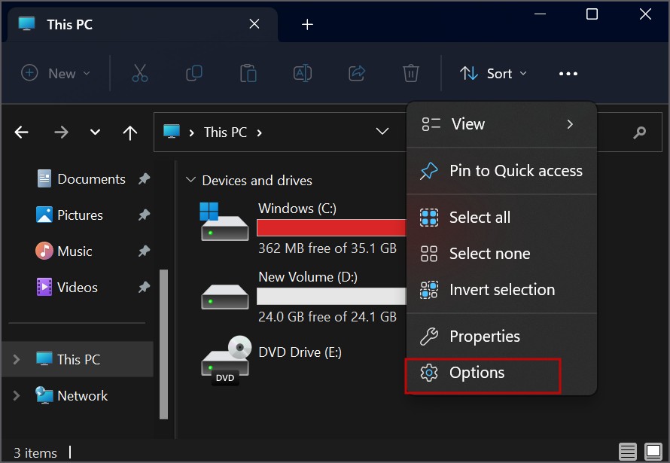Open Pictures in the sidebar
This screenshot has height=463, width=670.
[x=70, y=215]
